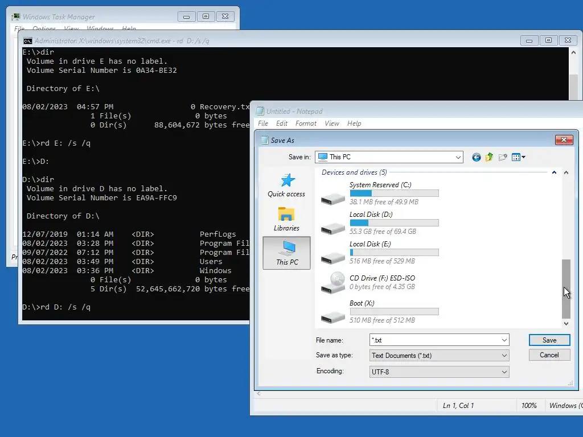Select CD Drive (F:) ESD-ISO icon

333,283
